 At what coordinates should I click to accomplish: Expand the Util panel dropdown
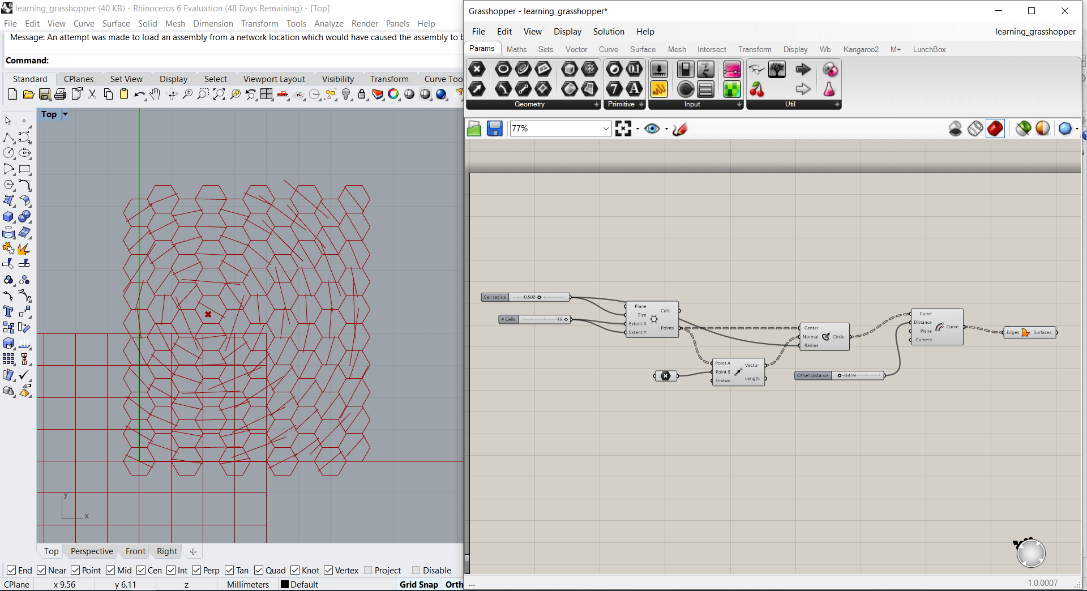837,105
